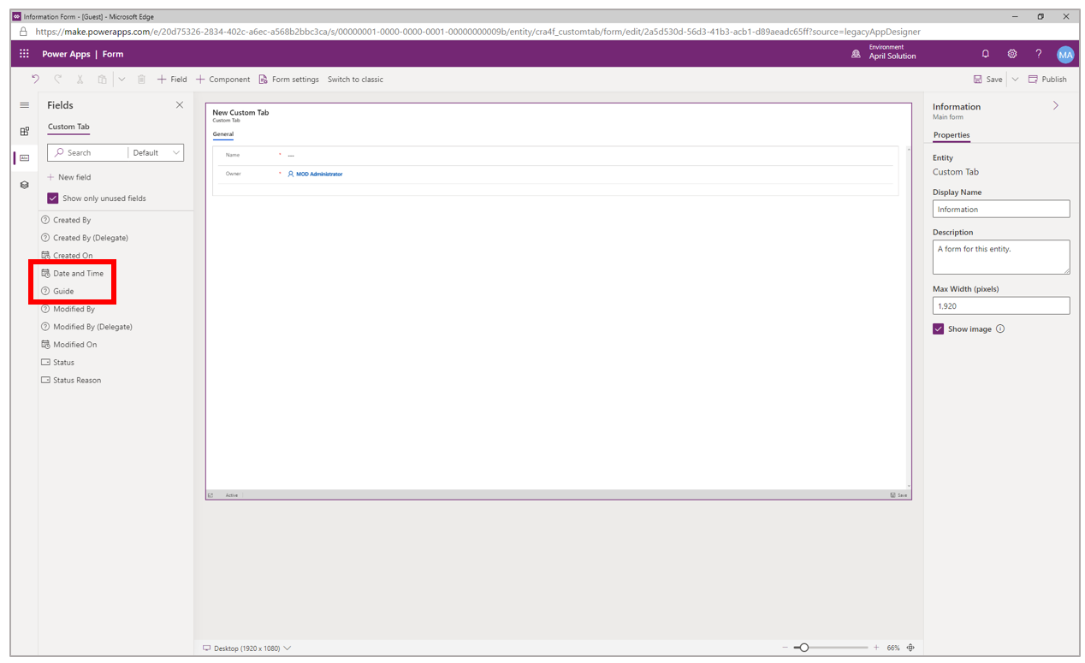Close the Fields pane with X
Image resolution: width=1085 pixels, height=663 pixels.
click(x=179, y=105)
